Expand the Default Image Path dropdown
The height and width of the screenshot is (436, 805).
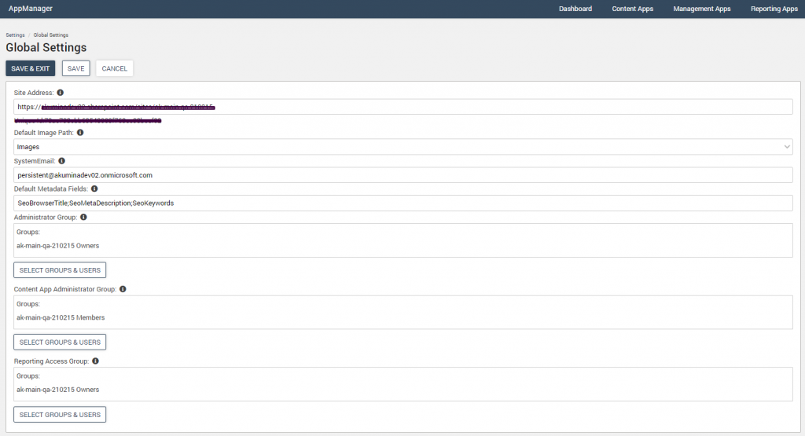(x=787, y=147)
